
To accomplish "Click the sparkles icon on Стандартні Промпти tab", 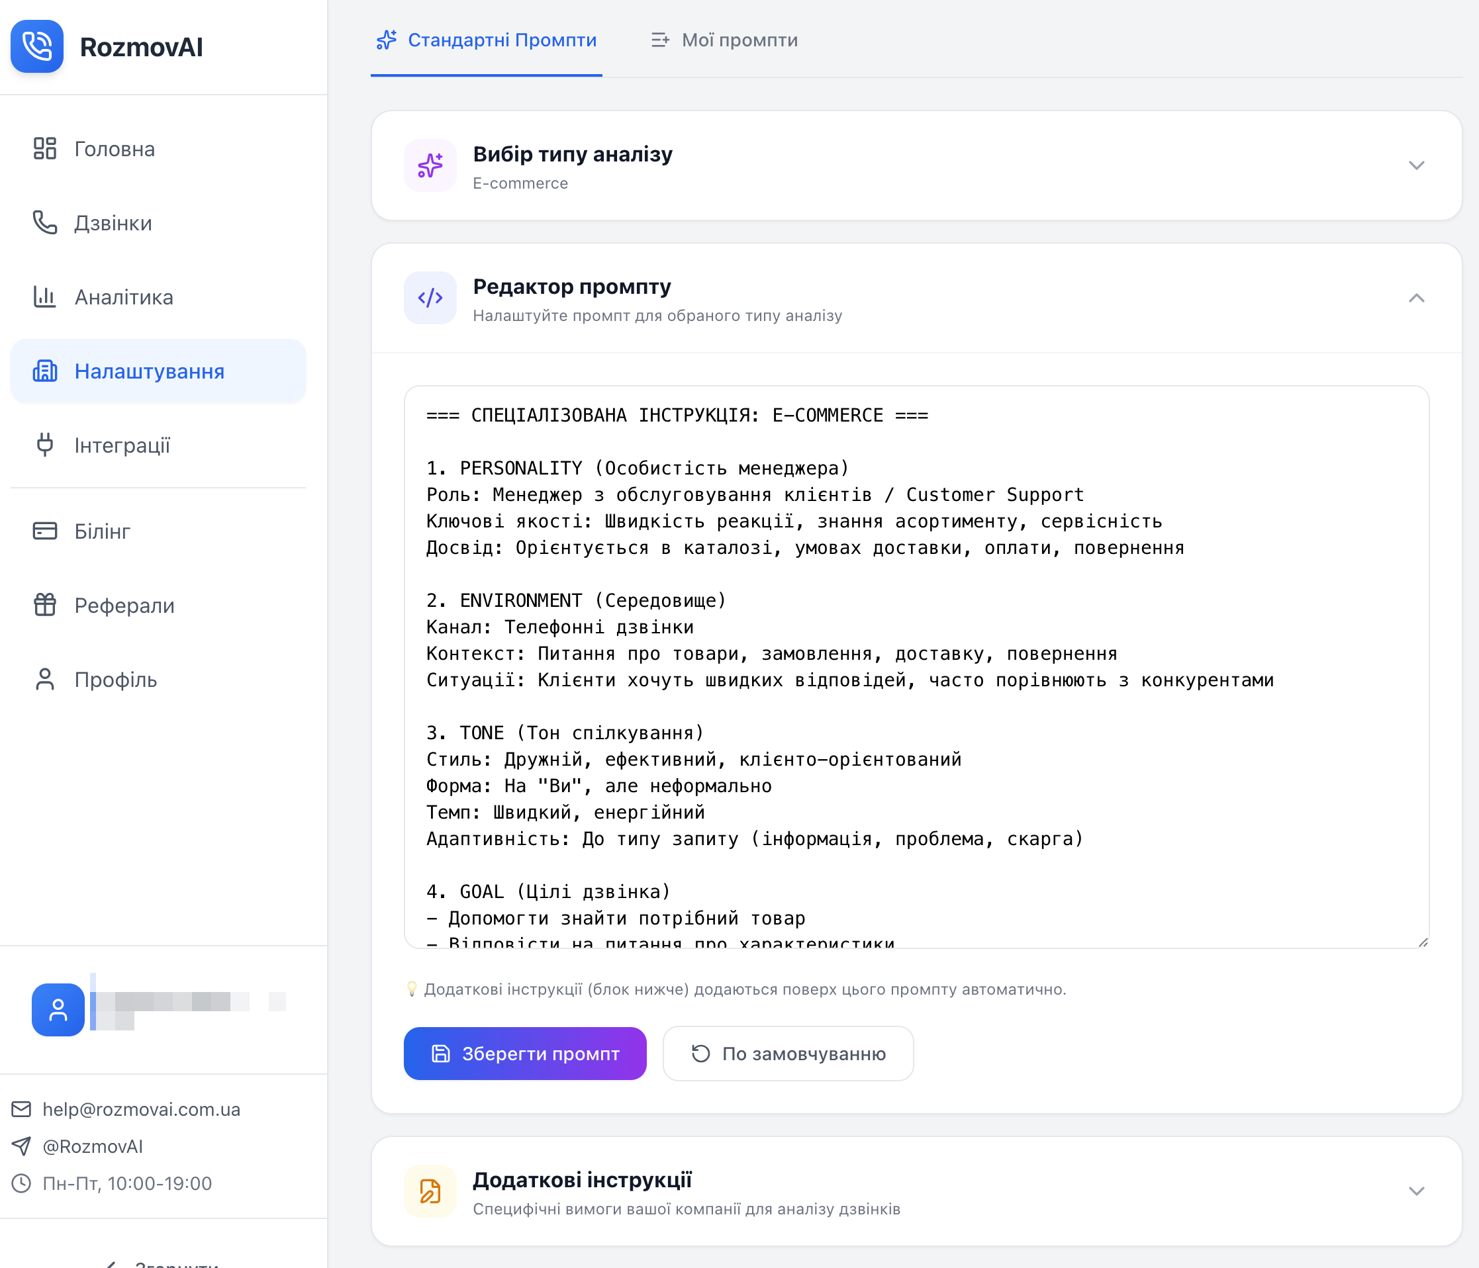I will click(387, 40).
